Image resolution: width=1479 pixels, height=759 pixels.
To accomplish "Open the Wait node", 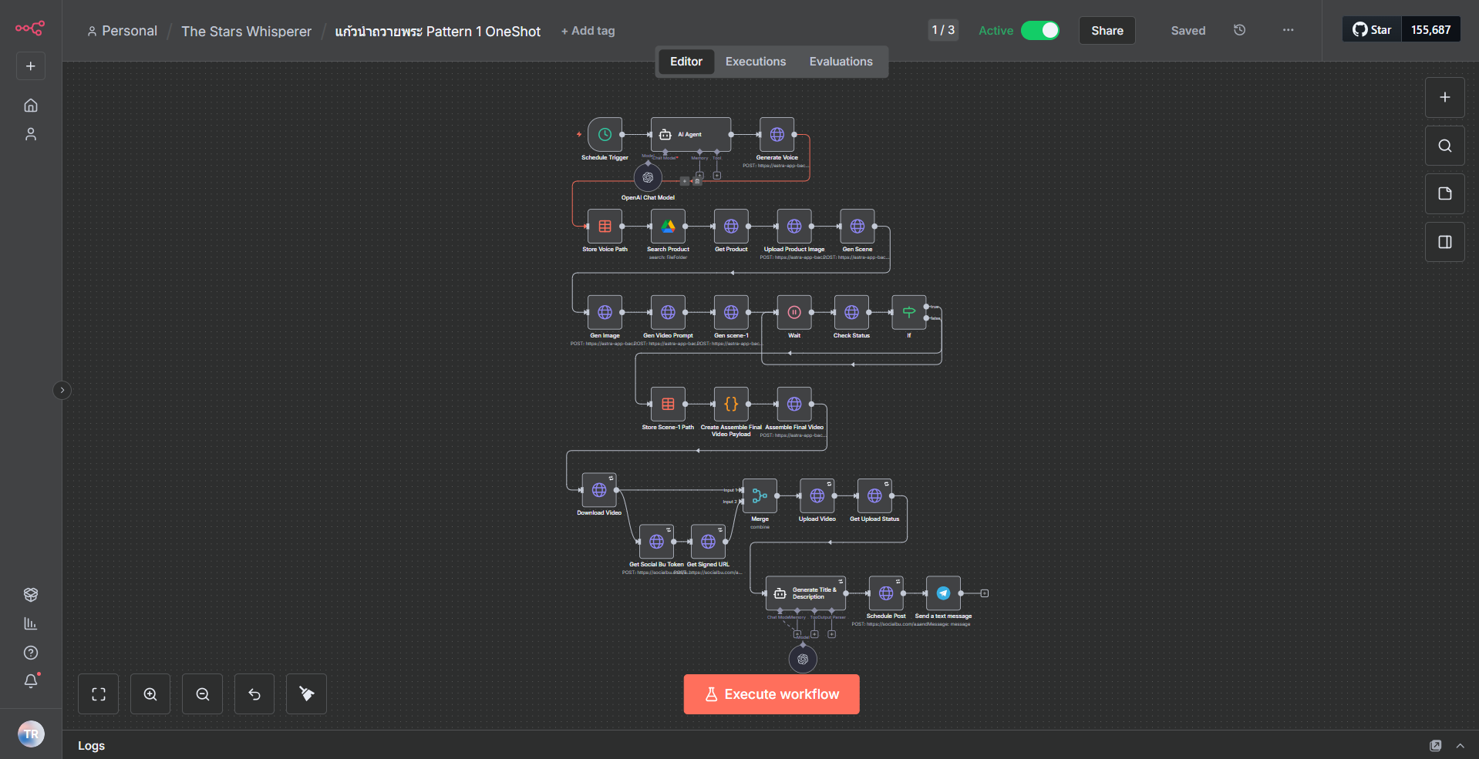I will (794, 312).
